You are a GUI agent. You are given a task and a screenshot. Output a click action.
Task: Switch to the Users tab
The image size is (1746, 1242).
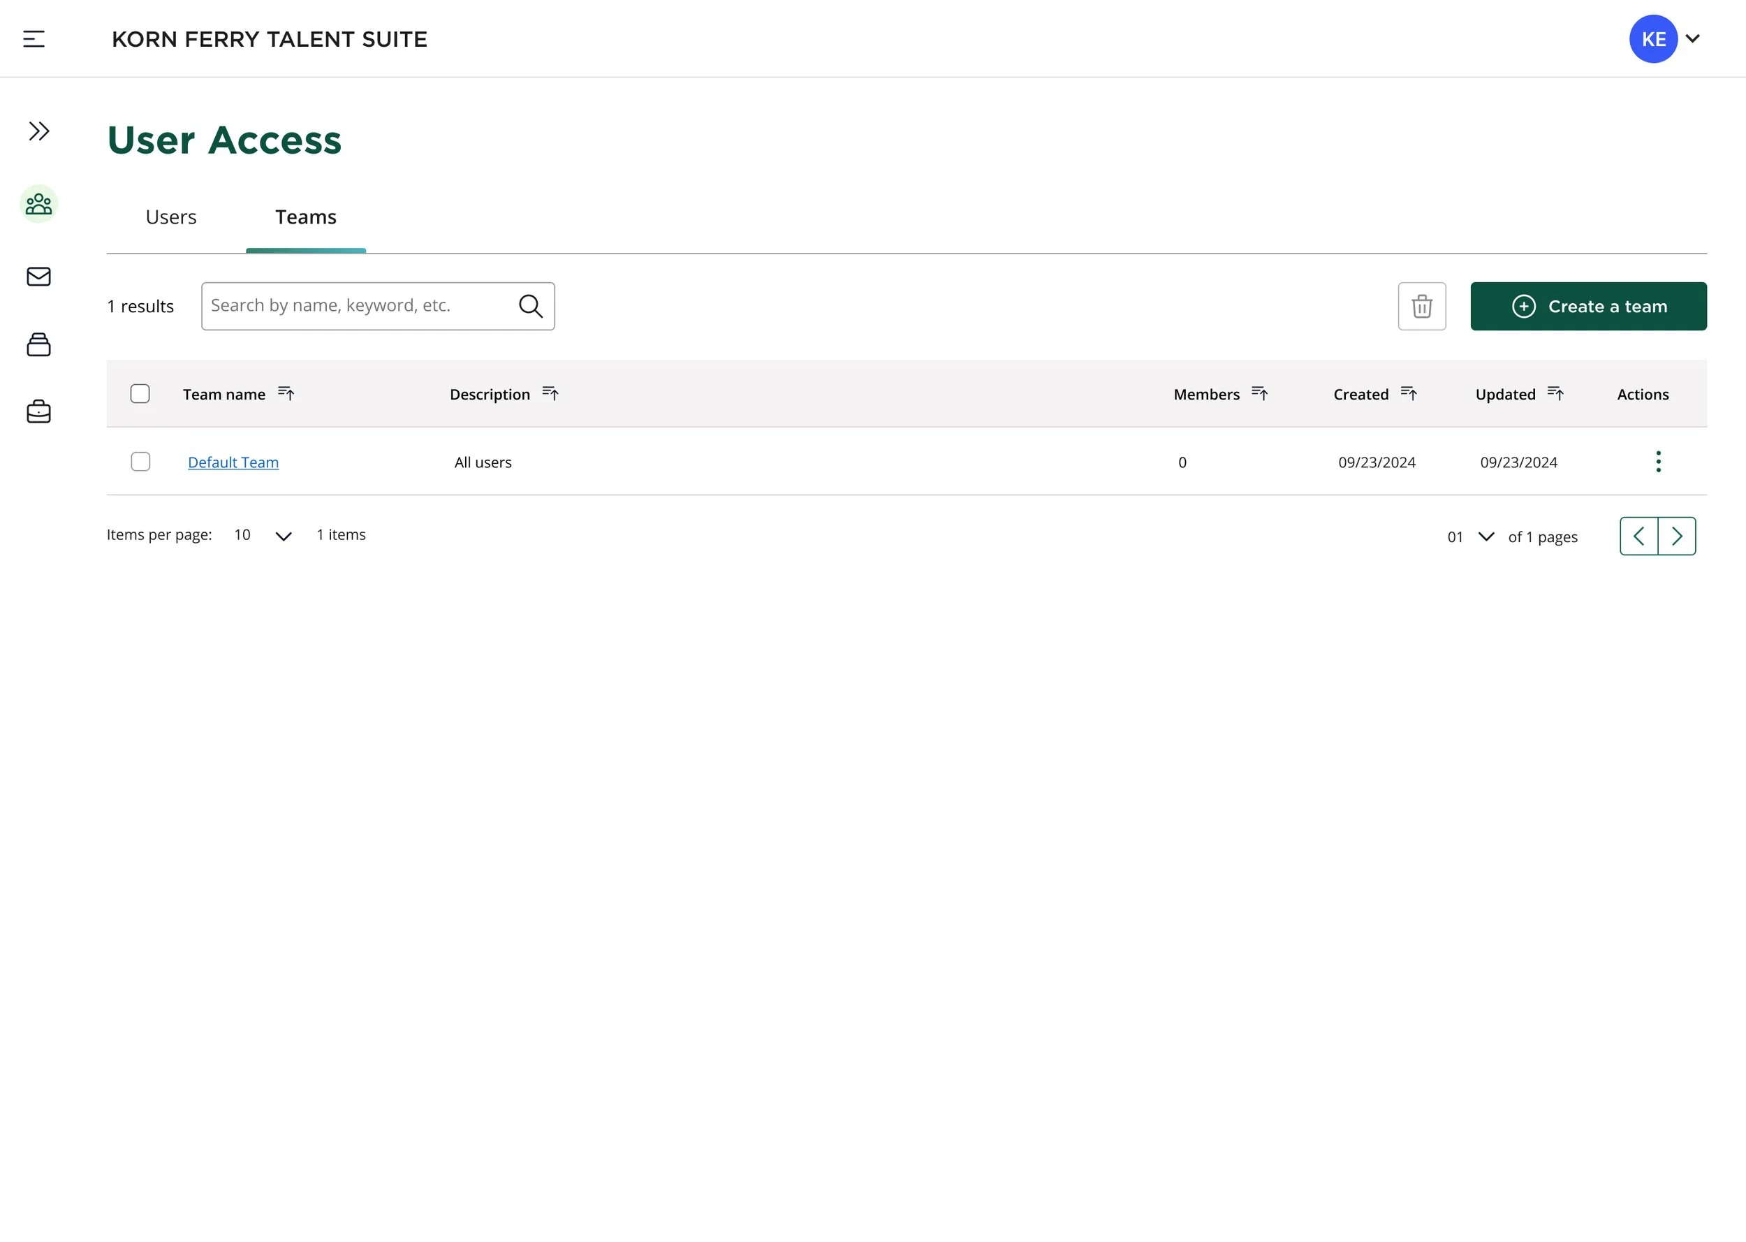(171, 217)
